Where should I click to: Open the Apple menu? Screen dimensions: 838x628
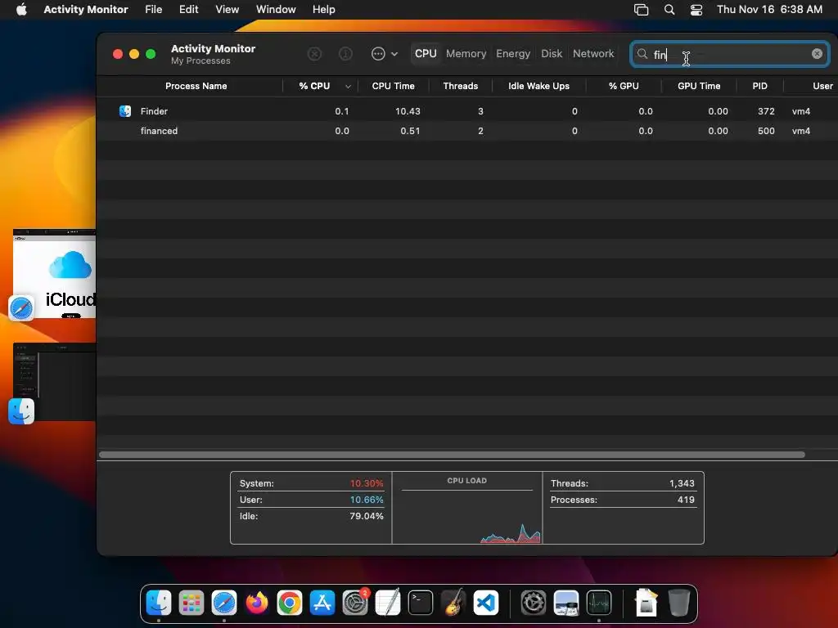[x=21, y=9]
